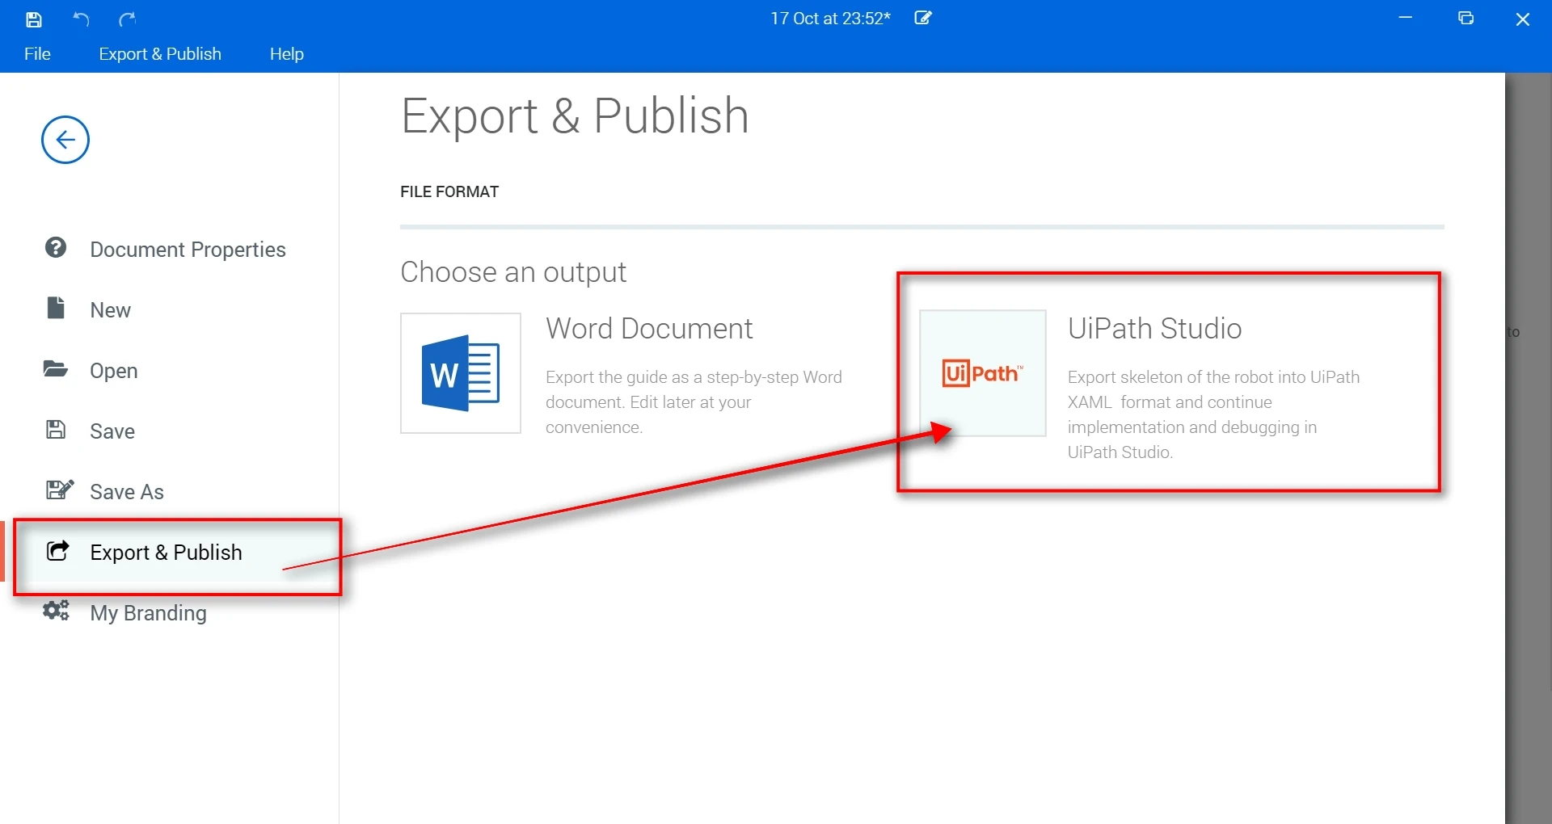Click the FILE FORMAT section label
Image resolution: width=1552 pixels, height=824 pixels.
(449, 191)
